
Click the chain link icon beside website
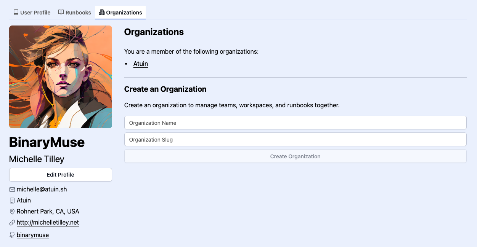click(x=12, y=223)
